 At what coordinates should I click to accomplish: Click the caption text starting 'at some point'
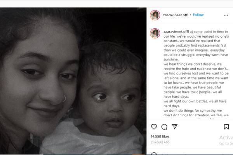196,73
